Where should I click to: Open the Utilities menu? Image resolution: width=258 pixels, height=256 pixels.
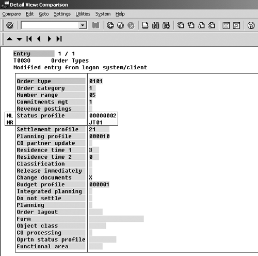(x=83, y=14)
